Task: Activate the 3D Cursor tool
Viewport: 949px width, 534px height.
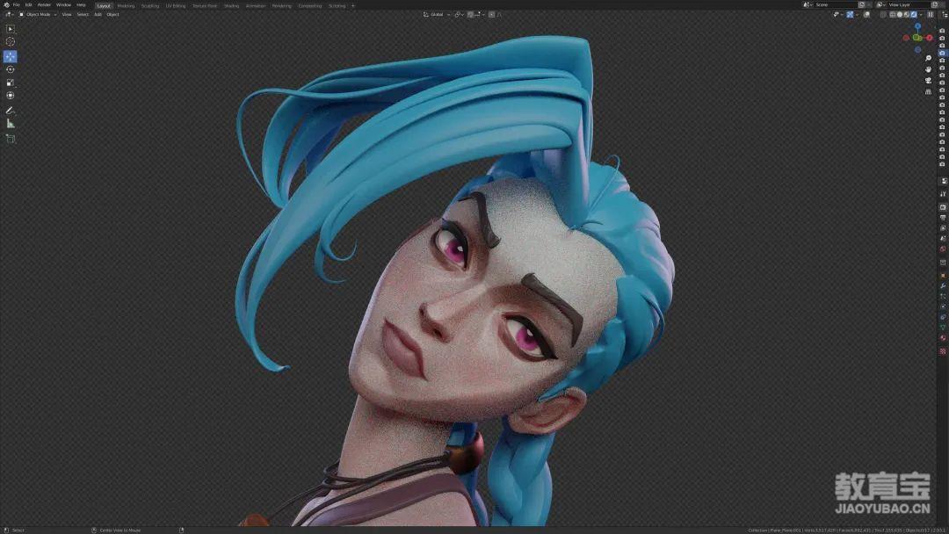Action: coord(11,42)
